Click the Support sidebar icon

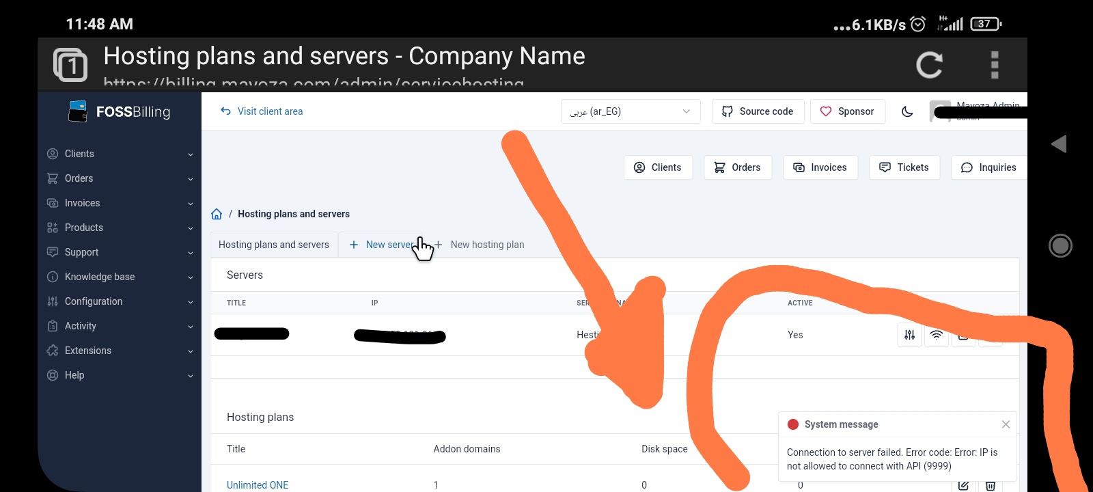click(x=53, y=252)
